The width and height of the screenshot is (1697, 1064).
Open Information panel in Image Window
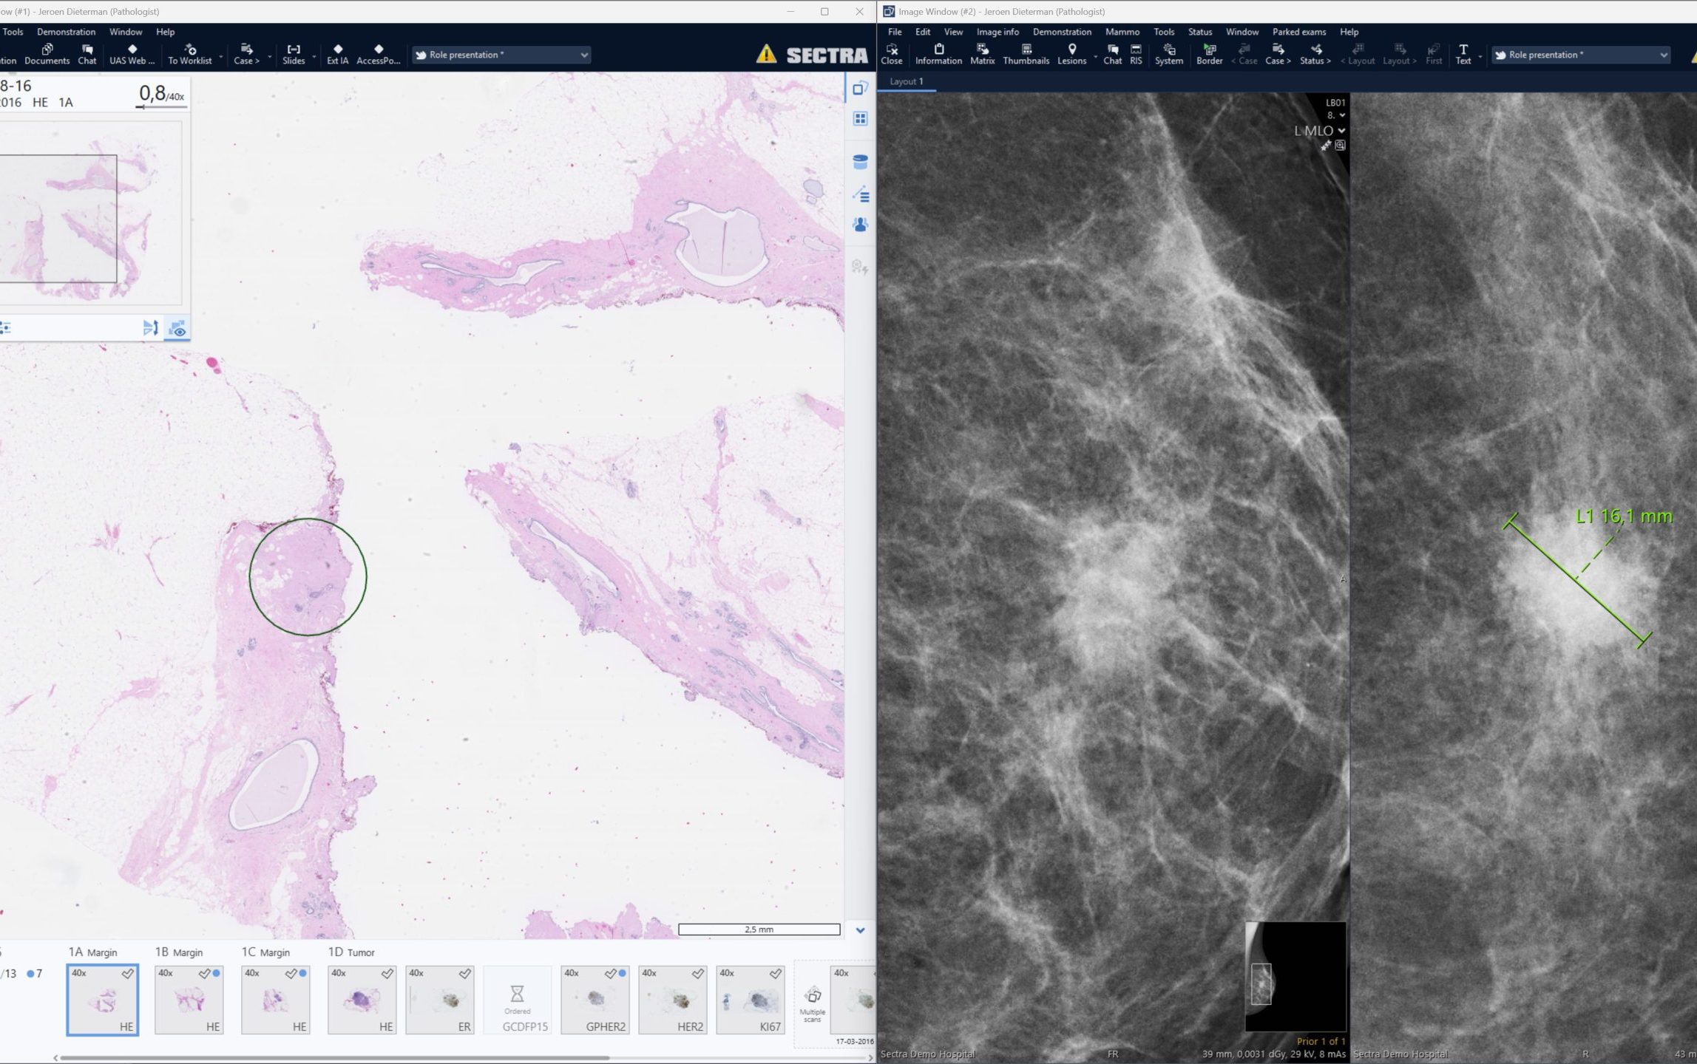(938, 54)
